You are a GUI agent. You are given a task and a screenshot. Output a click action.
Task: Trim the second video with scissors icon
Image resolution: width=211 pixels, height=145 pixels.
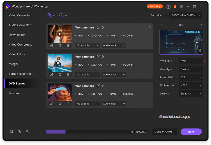pos(52,75)
